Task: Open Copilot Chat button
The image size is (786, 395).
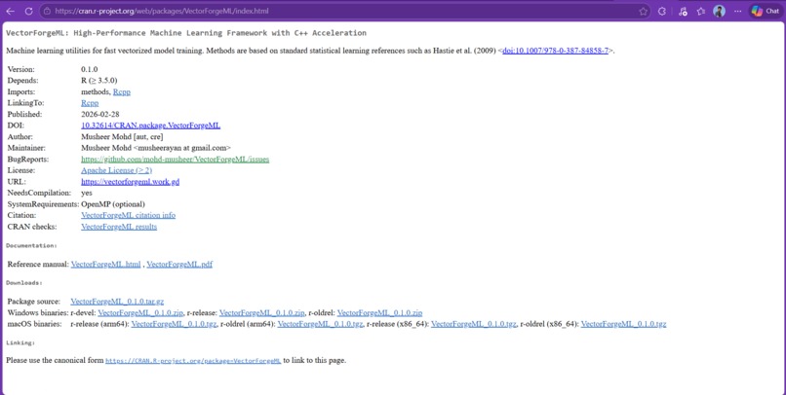Action: 765,11
